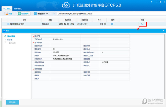The image size is (166, 107).
Task: Select the 建筑工程 tree item
Action: 12,43
